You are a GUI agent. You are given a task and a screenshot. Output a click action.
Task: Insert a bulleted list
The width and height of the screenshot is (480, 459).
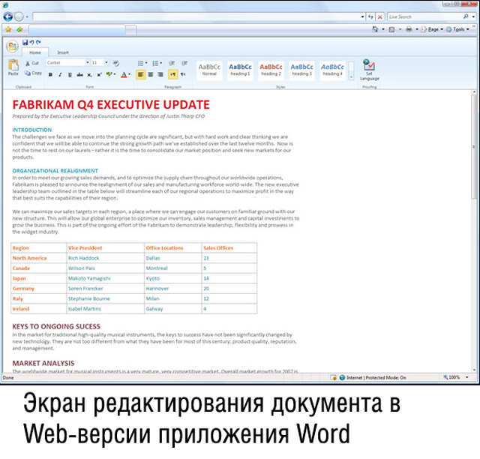click(140, 63)
